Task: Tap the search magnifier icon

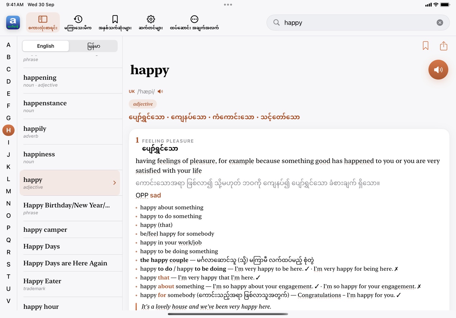Action: [277, 22]
